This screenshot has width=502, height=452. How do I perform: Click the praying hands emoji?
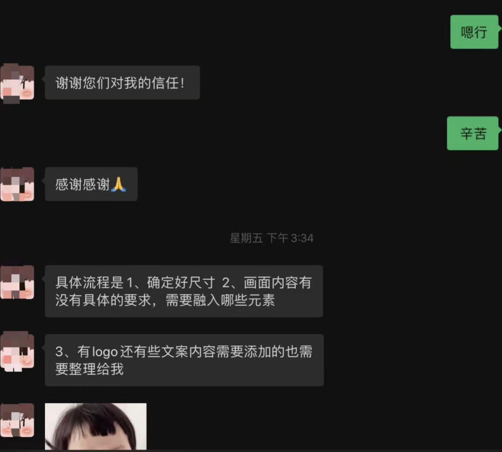[119, 184]
